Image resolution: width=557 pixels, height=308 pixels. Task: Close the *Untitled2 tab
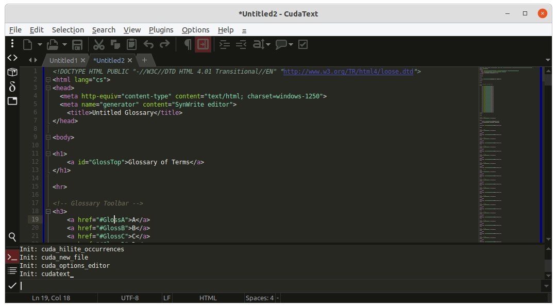pos(130,60)
